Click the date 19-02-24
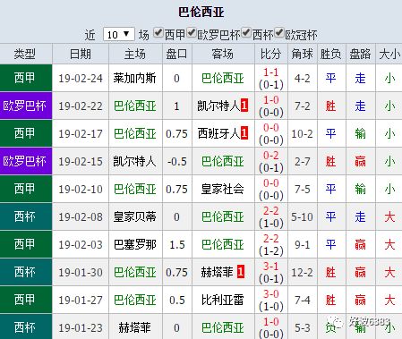Image resolution: width=402 pixels, height=339 pixels. pos(81,79)
